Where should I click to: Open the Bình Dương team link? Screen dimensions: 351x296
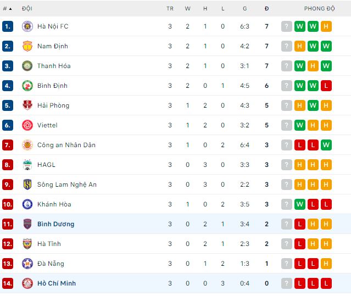55,224
